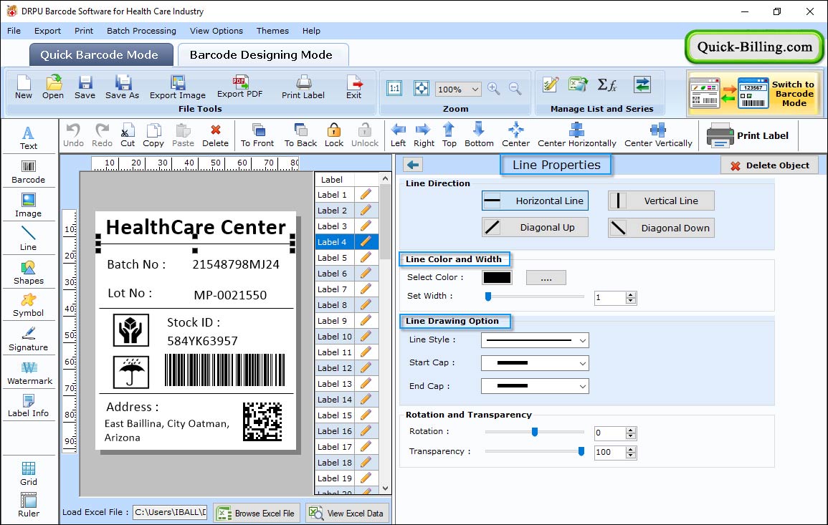Viewport: 828px width, 525px height.
Task: Open the edit list icon in Manage List
Action: point(551,85)
